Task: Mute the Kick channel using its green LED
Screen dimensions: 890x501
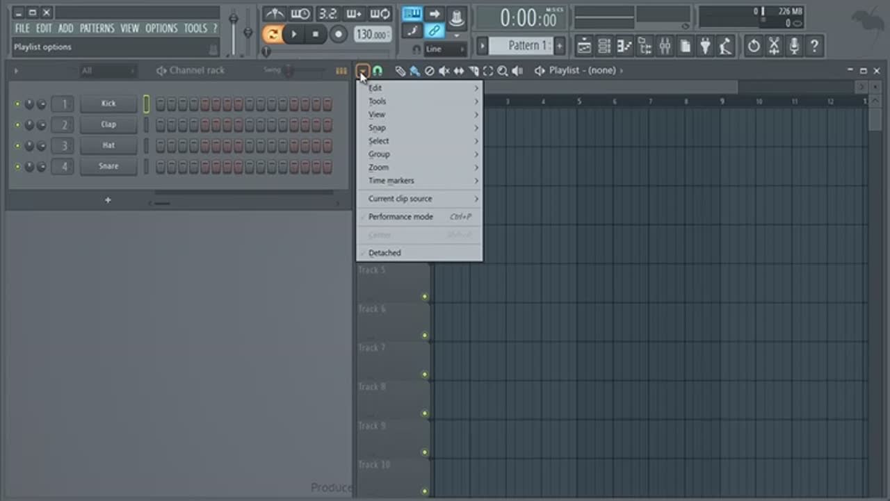Action: [x=17, y=104]
